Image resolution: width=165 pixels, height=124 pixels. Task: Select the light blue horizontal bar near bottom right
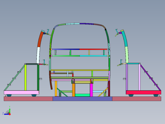pos(99,92)
